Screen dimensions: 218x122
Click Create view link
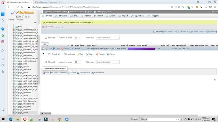pos(98,72)
